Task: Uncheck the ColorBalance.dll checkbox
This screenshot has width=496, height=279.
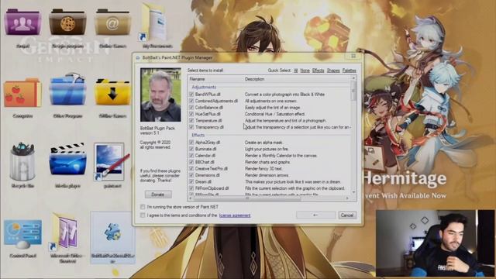Action: 191,108
